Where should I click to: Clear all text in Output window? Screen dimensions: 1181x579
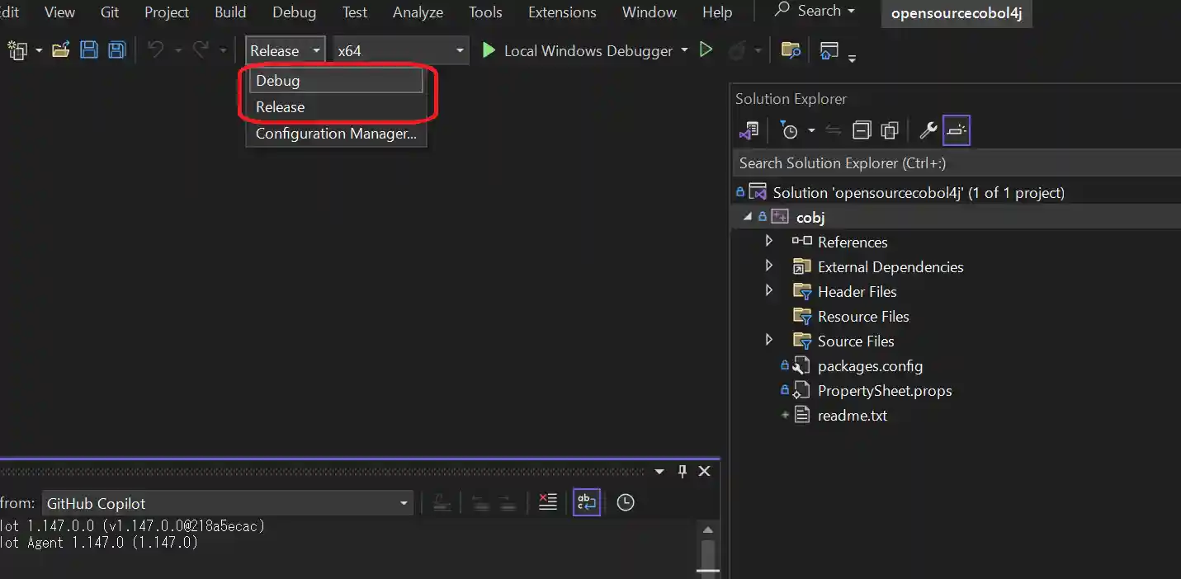548,502
